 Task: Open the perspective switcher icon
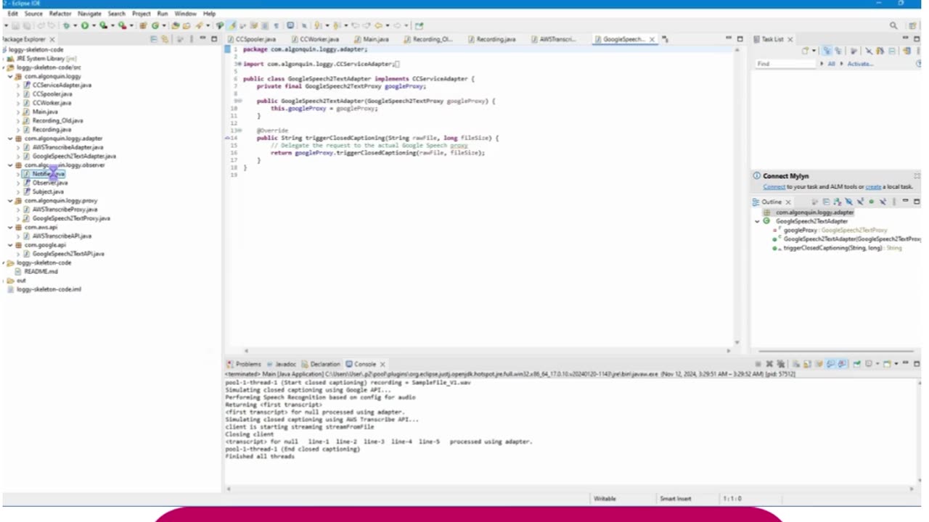[x=912, y=25]
